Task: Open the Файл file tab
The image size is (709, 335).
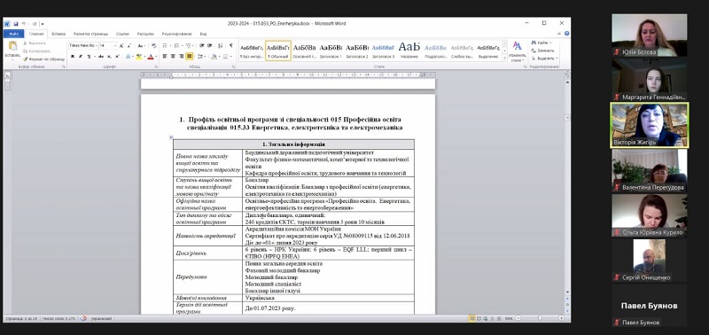Action: pos(13,34)
